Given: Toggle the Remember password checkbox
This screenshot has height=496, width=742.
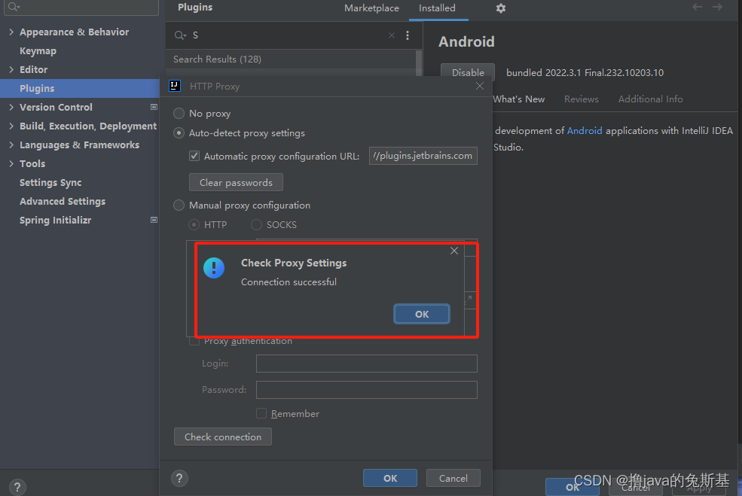Looking at the screenshot, I should point(261,413).
